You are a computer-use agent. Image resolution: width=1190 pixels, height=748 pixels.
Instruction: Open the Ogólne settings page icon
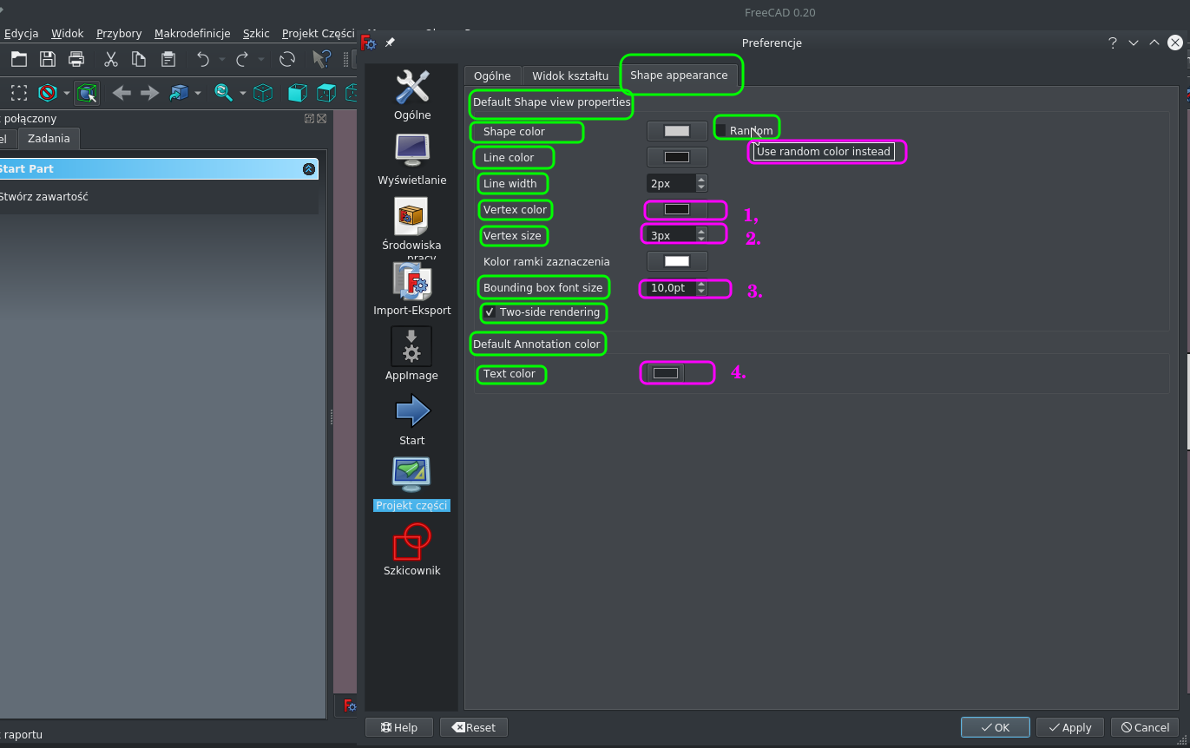[411, 86]
